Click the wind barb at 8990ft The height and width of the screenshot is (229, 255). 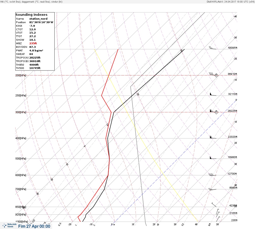[x=212, y=189]
